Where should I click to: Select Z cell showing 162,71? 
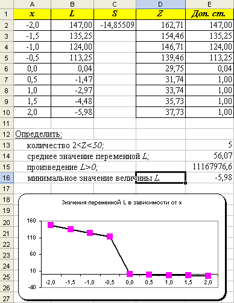click(160, 25)
